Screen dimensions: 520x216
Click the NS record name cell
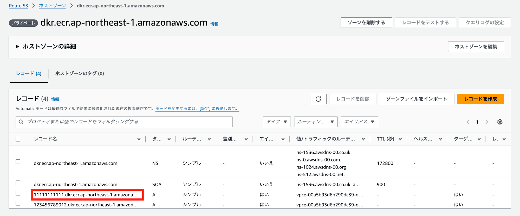click(75, 163)
